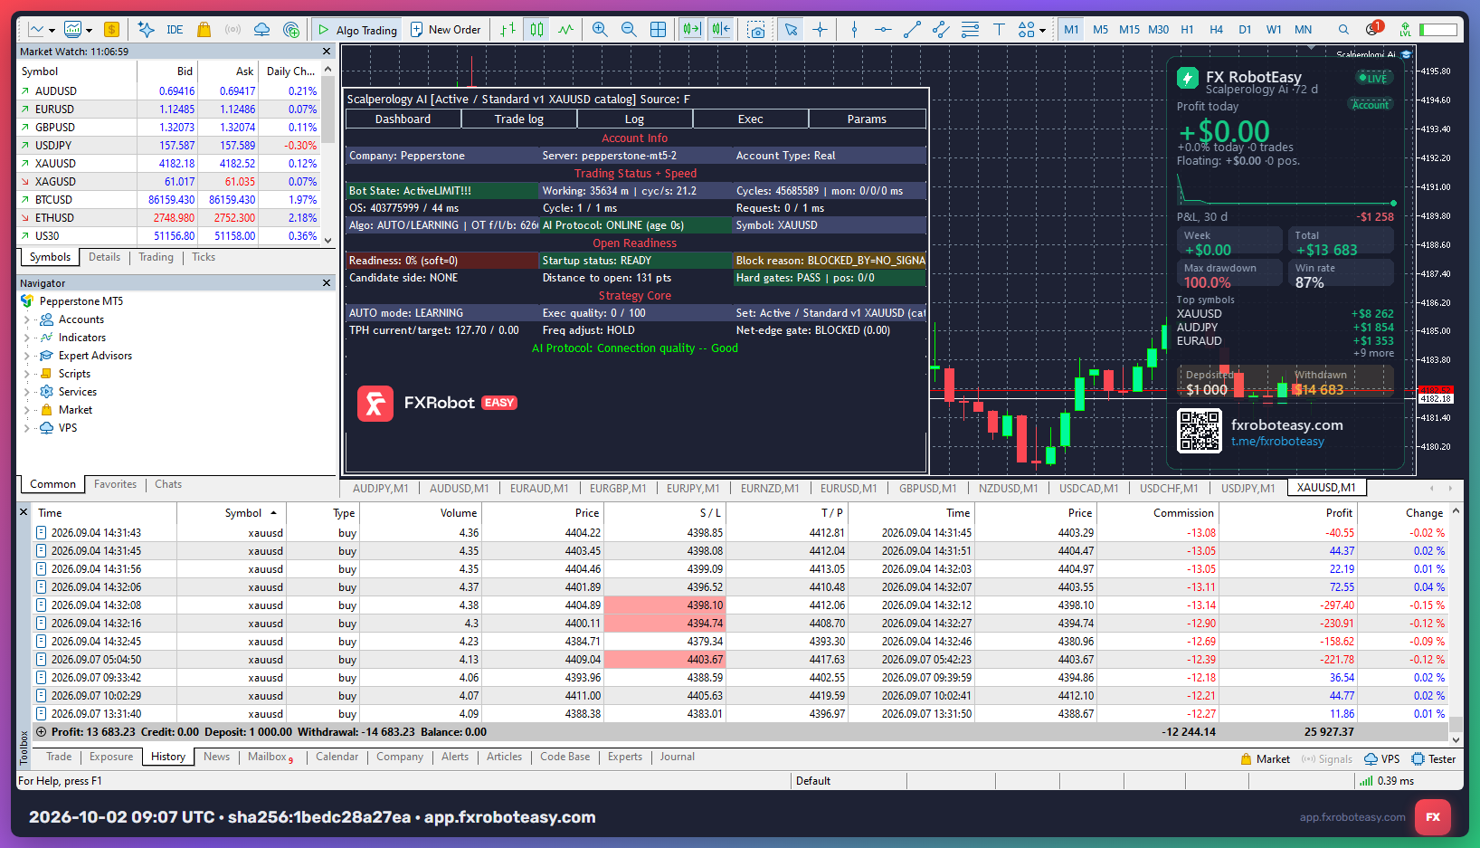Screen dimensions: 1480x848
Task: Open the search magnifier in toolbar
Action: click(1343, 30)
